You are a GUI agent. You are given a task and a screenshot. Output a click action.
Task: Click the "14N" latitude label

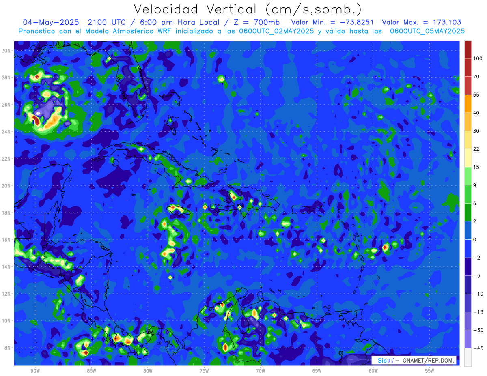pyautogui.click(x=6, y=267)
